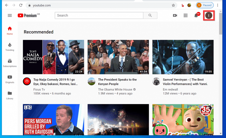Click the Recommended heading

coord(38,32)
